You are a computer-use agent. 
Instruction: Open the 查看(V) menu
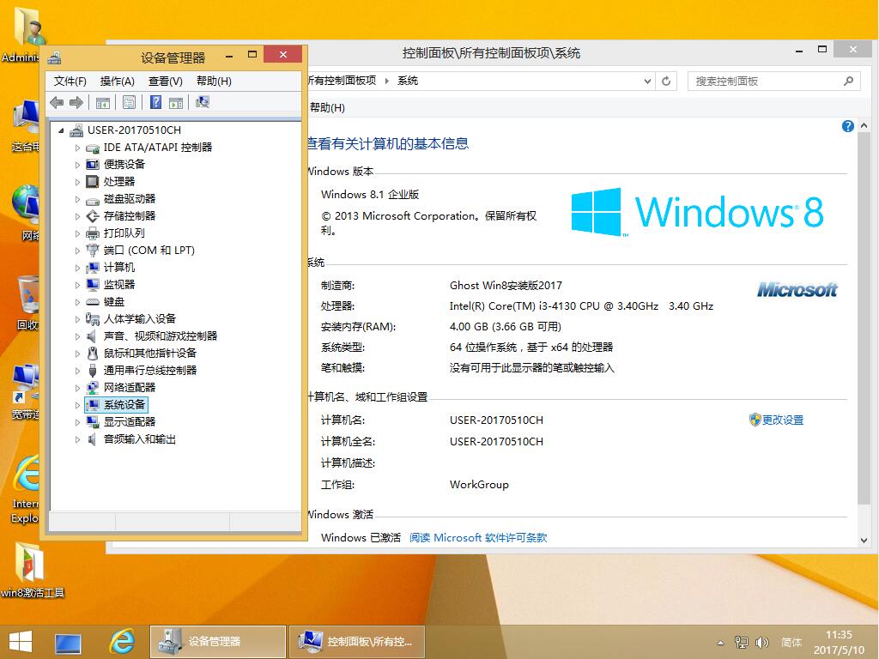pyautogui.click(x=167, y=81)
